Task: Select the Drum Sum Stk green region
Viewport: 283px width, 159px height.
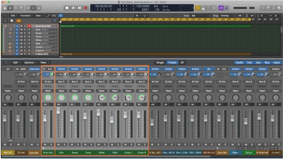Action: pos(156,26)
